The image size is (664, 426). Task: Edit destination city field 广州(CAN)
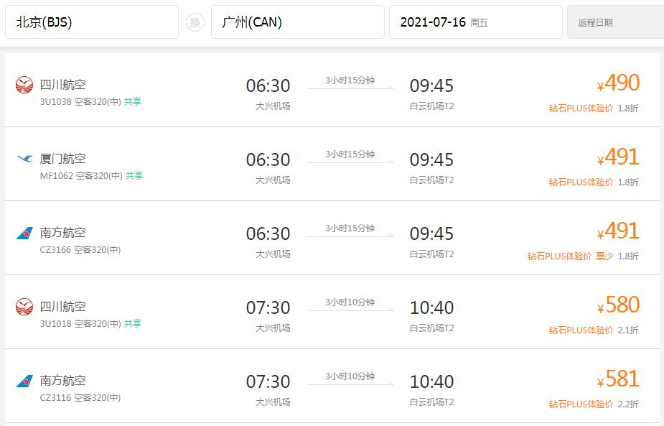click(x=298, y=22)
